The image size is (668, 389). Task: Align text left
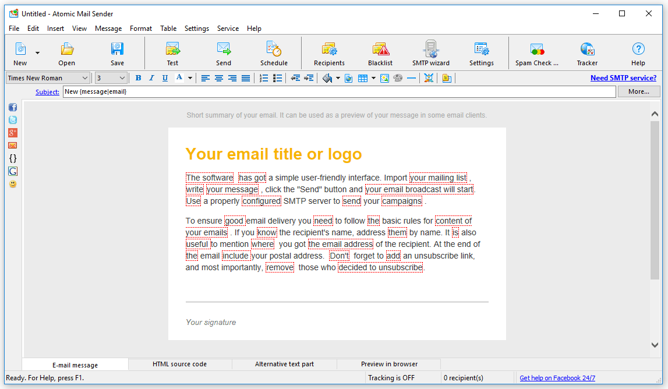point(206,78)
